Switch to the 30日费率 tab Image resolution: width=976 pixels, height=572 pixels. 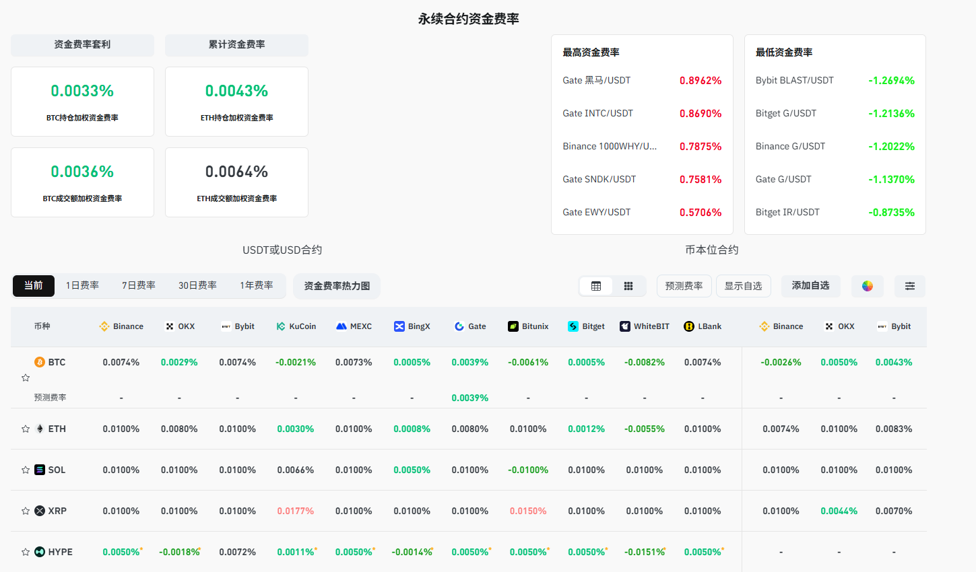click(x=197, y=285)
